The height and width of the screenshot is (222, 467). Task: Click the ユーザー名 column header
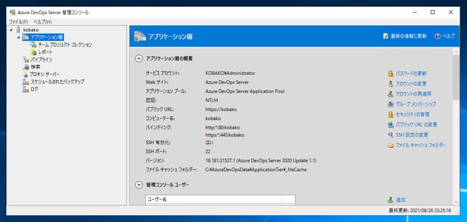tap(214, 199)
